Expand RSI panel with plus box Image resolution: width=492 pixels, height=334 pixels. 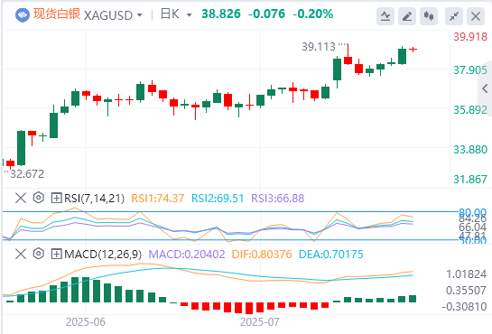tap(57, 198)
